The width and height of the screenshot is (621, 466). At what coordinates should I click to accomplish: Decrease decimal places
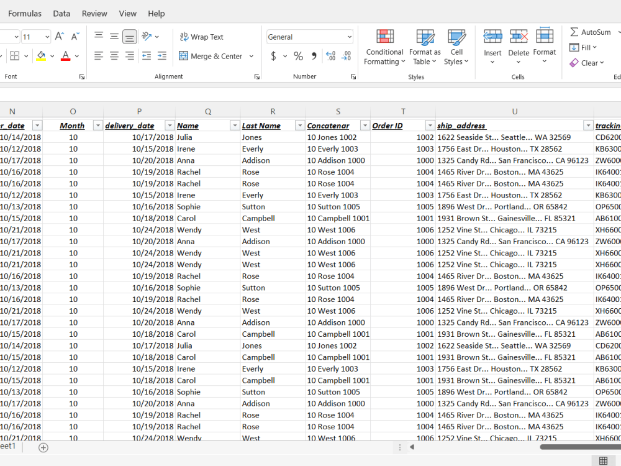[x=346, y=56]
